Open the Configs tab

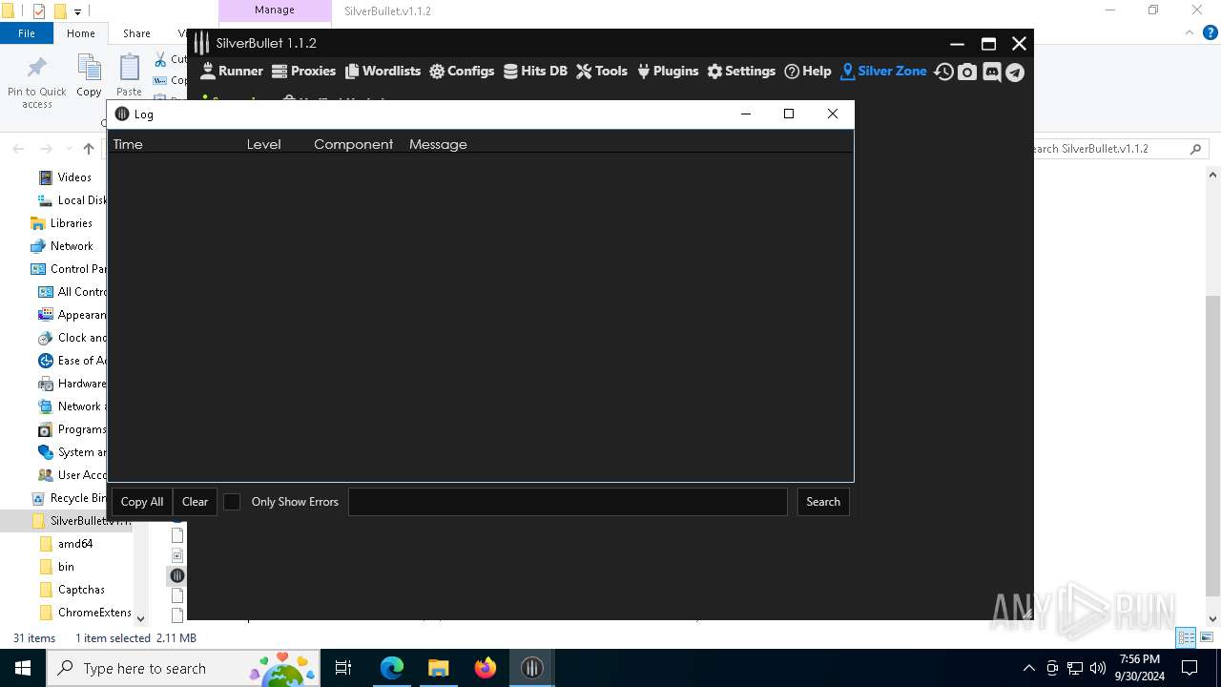[462, 71]
